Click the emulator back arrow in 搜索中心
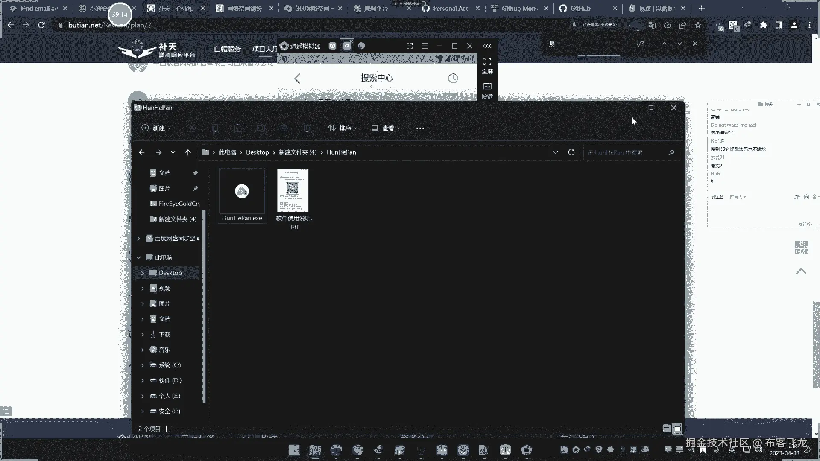The image size is (820, 461). [297, 78]
